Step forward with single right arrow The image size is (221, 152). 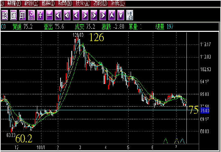[85, 15]
